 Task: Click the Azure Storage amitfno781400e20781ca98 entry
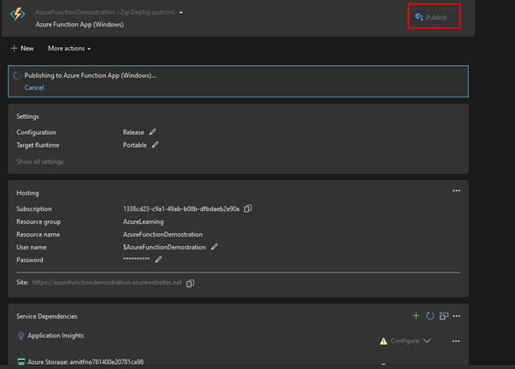click(86, 362)
